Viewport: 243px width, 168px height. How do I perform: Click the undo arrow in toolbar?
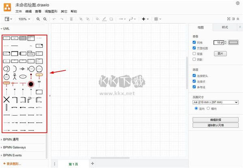54,19
